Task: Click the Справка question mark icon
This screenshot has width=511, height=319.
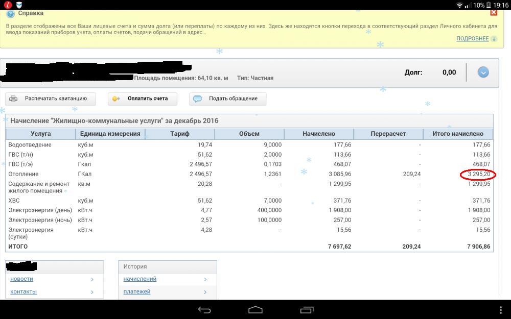Action: coord(10,14)
